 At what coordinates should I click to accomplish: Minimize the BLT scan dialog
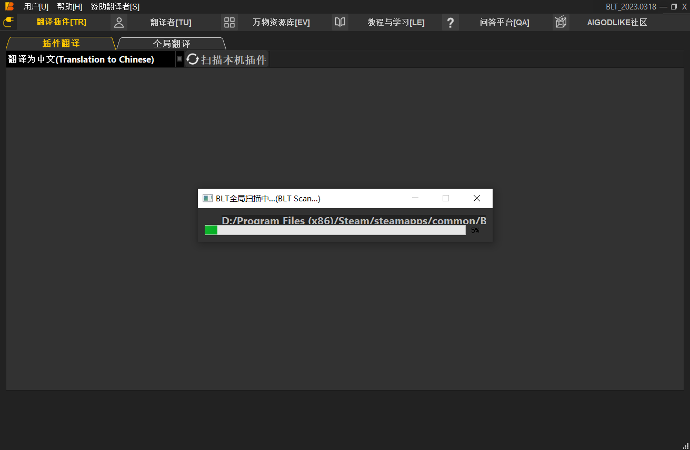415,198
